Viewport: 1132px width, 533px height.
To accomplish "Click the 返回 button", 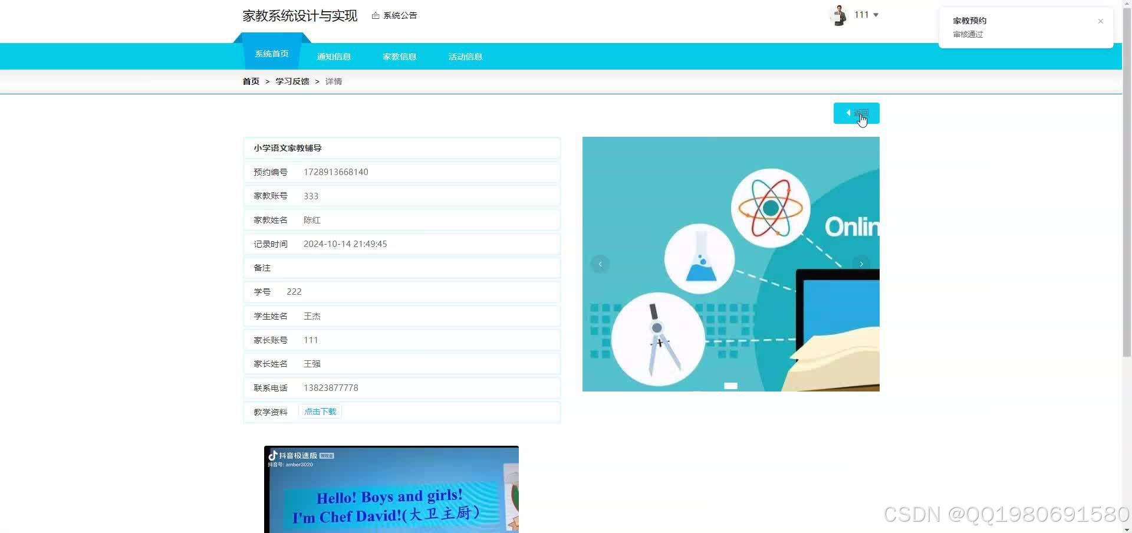I will point(856,113).
